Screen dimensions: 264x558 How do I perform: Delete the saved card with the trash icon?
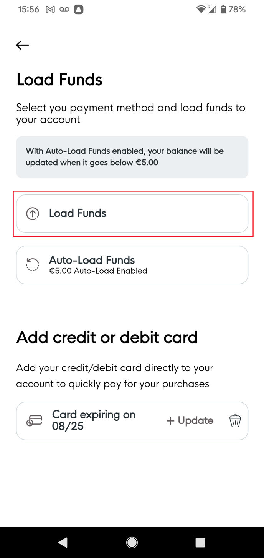pos(235,421)
